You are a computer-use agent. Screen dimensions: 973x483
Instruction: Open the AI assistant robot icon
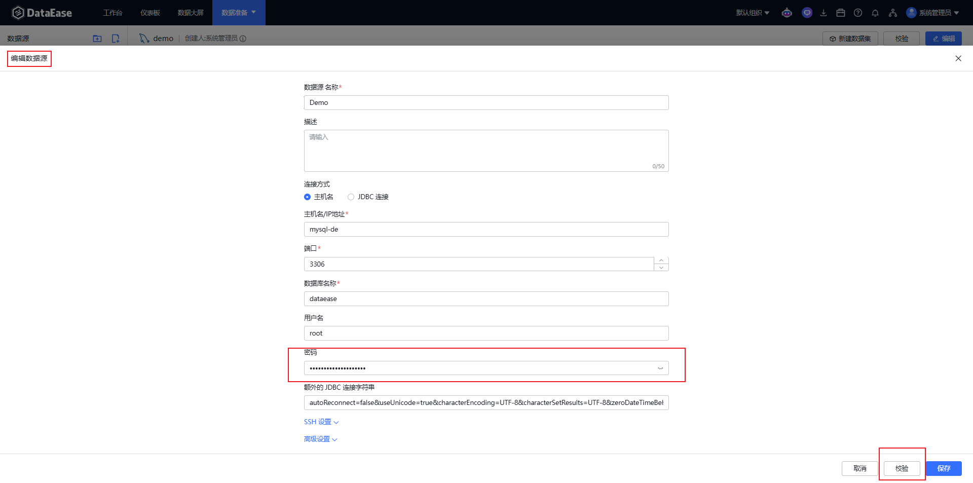pos(787,13)
